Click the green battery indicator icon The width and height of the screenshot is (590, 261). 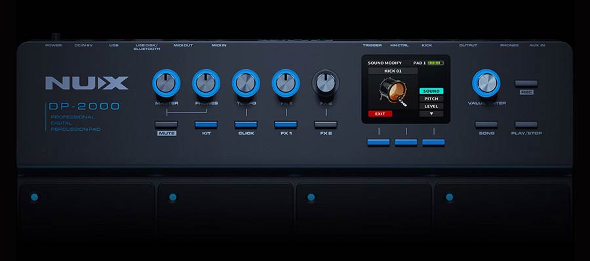[x=435, y=63]
